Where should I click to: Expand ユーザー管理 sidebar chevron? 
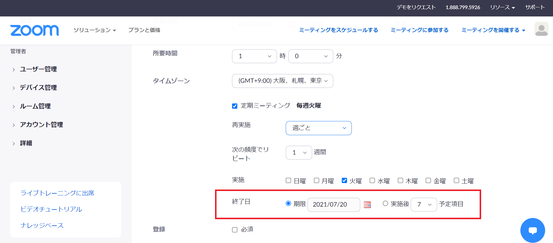pyautogui.click(x=14, y=70)
